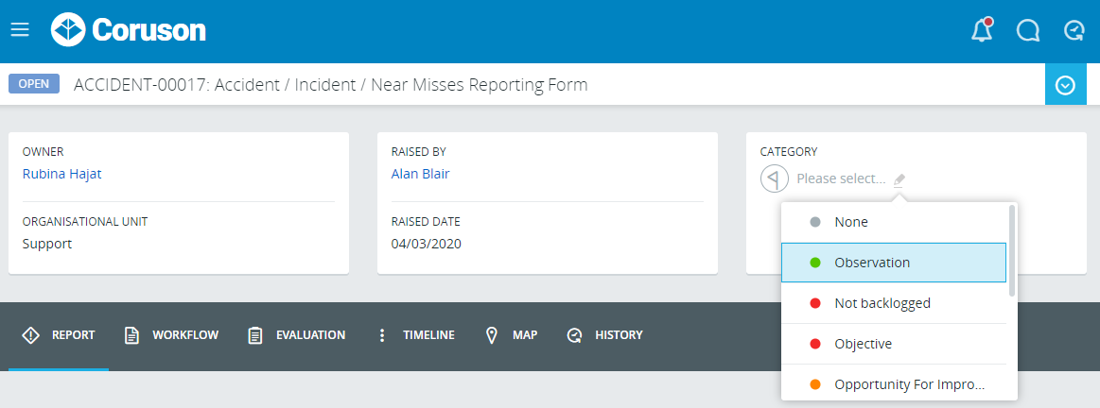Open the recent activity clock icon
Viewport: 1100px width, 408px height.
coord(1074,30)
